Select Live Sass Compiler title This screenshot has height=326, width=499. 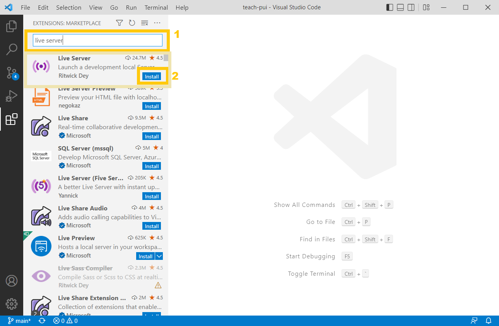pos(85,268)
